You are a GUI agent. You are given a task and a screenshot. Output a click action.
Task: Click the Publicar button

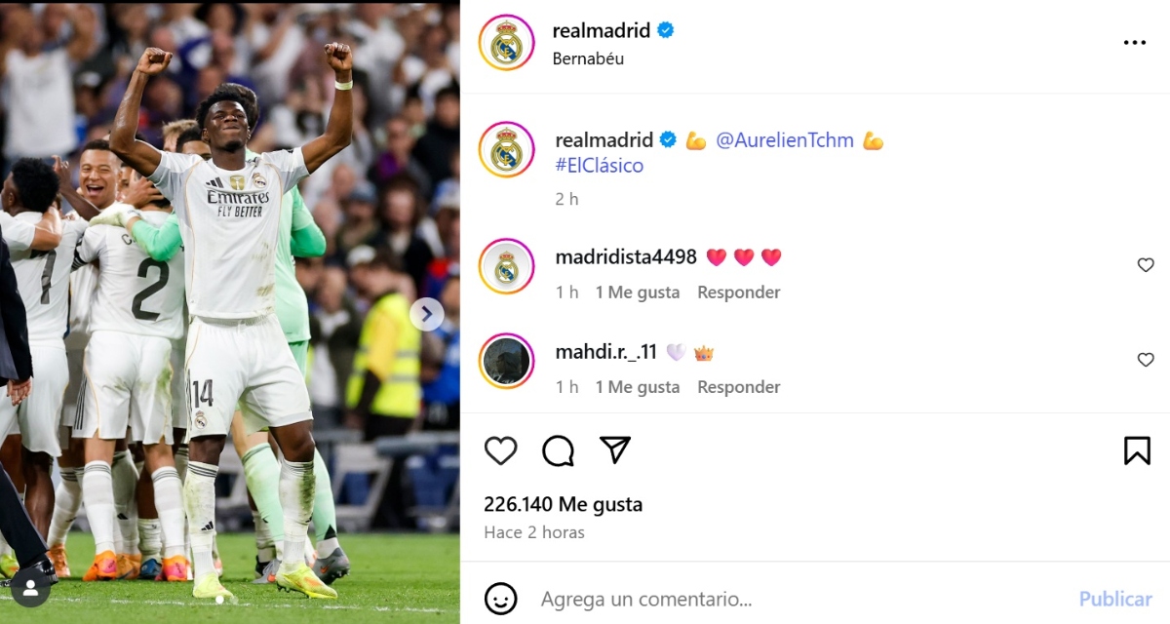tap(1115, 599)
